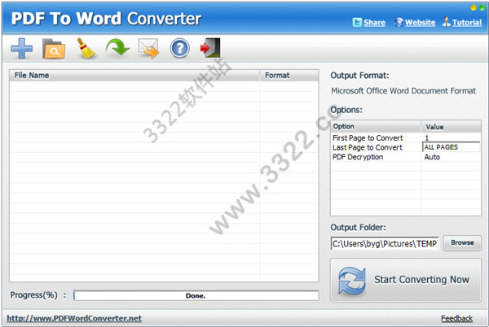Click the Format column header
The image size is (489, 327).
tap(289, 76)
